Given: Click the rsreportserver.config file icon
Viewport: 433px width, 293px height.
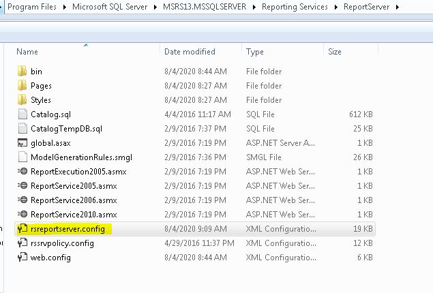Looking at the screenshot, I should 22,229.
